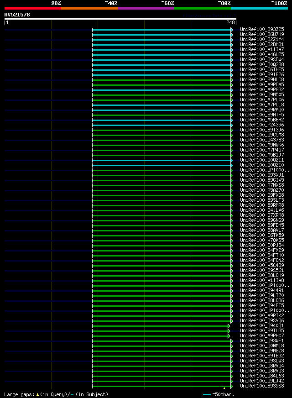Open hit UniRef100_Q940Q1
Screen dimensions: 292x398
point(262,326)
